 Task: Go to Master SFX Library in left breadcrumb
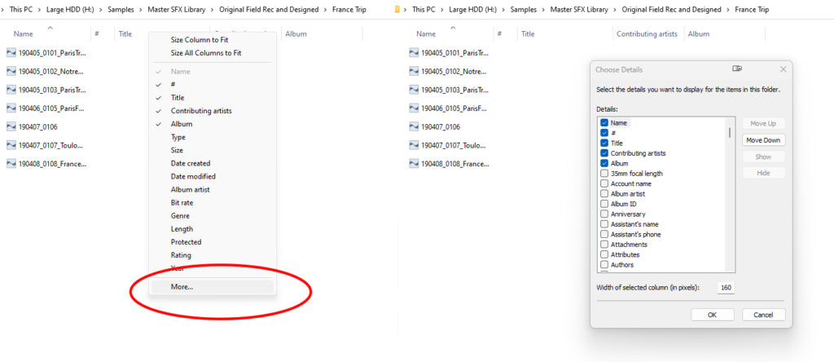pyautogui.click(x=177, y=10)
